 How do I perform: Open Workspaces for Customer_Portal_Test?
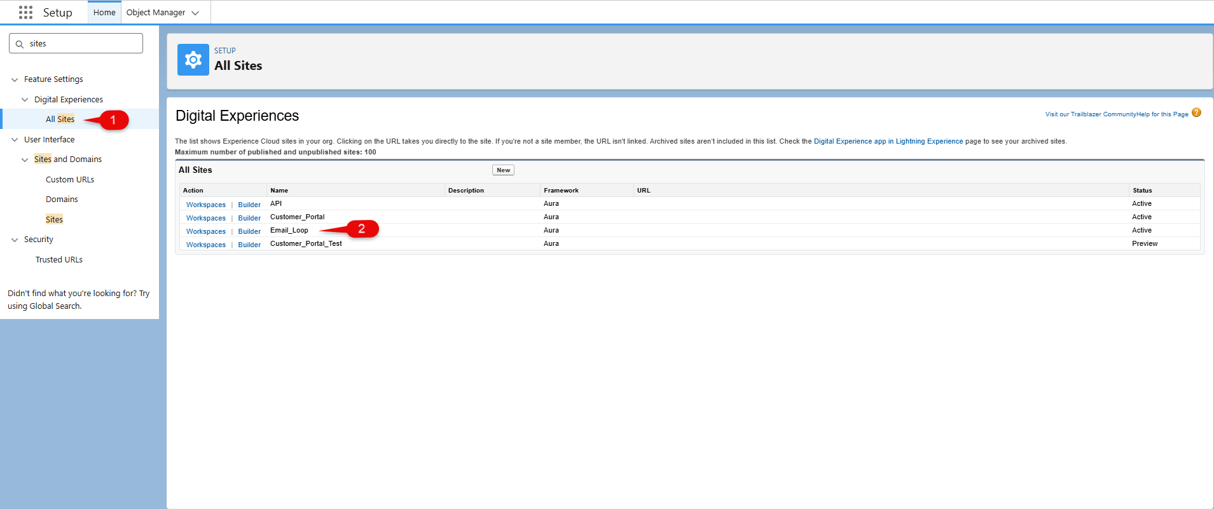(x=206, y=245)
